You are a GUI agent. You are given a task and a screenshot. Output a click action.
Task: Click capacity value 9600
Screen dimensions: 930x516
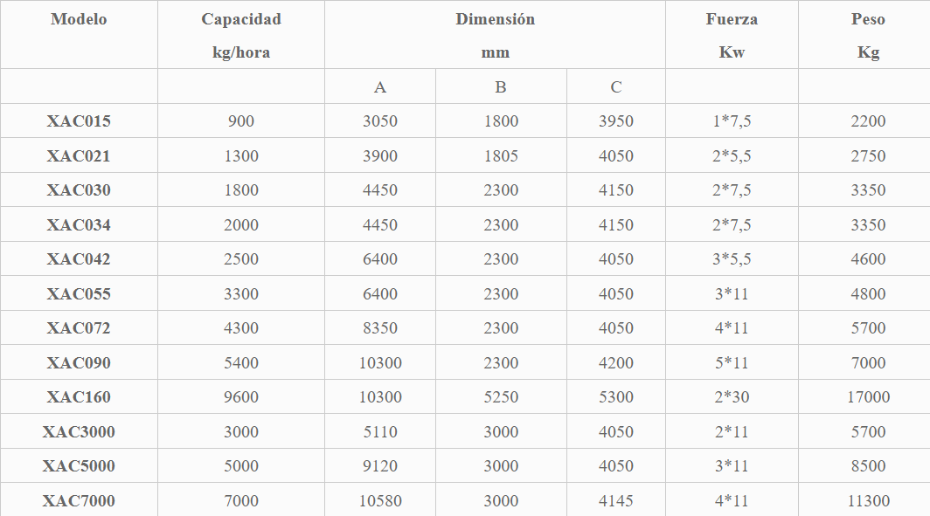(241, 397)
